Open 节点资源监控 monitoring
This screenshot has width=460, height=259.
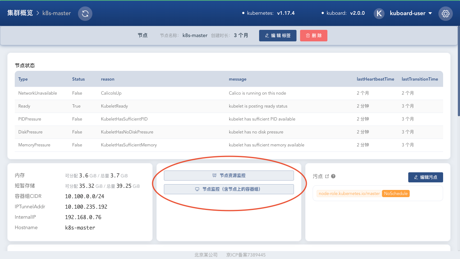pyautogui.click(x=229, y=176)
